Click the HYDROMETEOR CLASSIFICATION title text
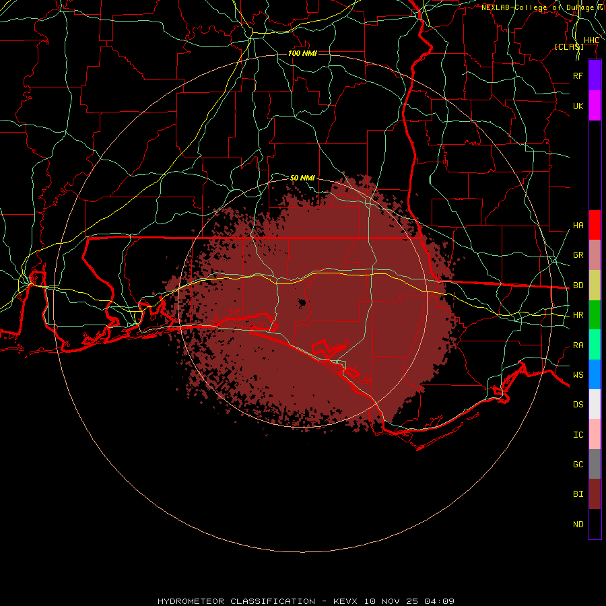 tap(236, 601)
